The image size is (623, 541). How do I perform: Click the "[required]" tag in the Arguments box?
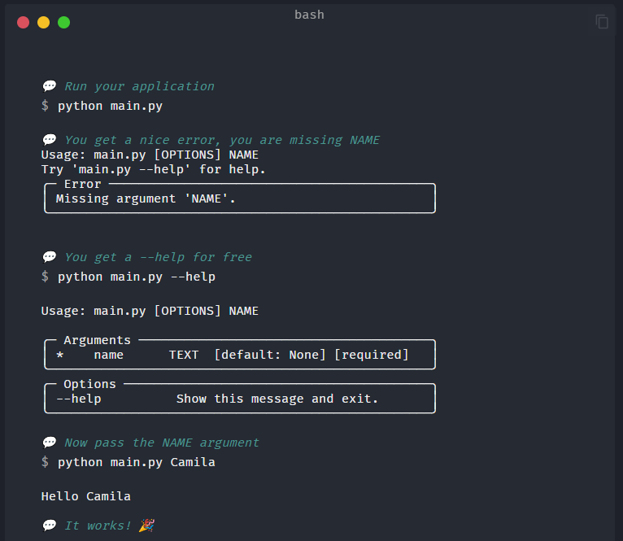[x=372, y=355]
